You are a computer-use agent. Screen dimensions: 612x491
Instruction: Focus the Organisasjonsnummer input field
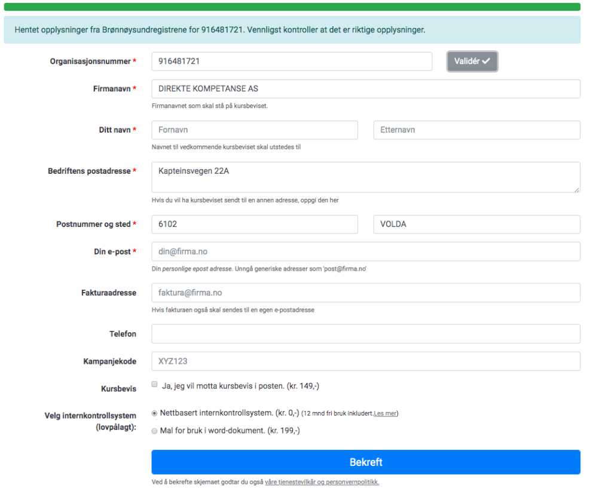tap(291, 62)
